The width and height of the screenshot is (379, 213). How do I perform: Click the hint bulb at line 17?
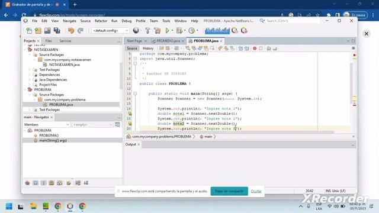pos(130,114)
